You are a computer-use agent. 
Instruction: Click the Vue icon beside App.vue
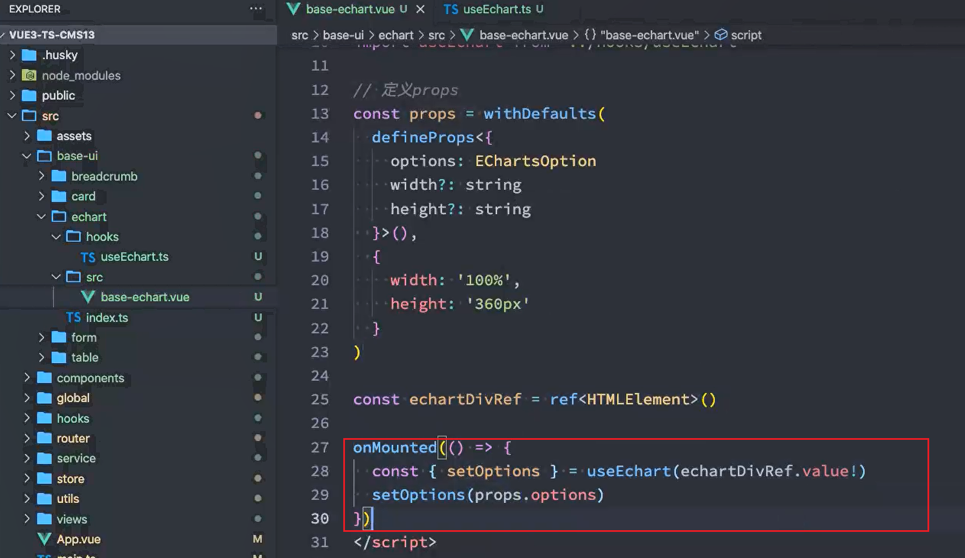point(44,539)
